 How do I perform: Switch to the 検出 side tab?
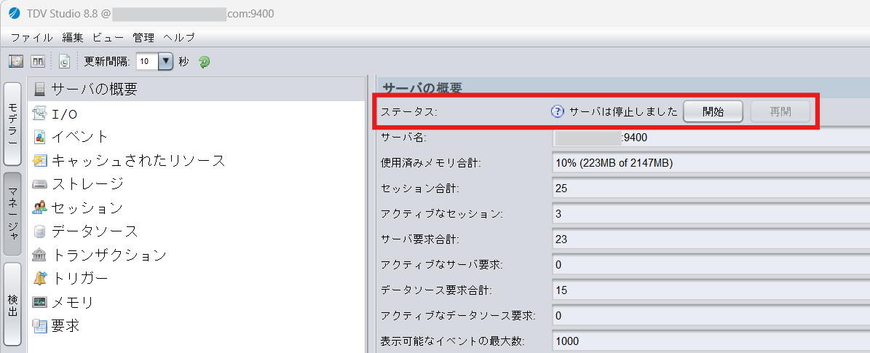[13, 304]
